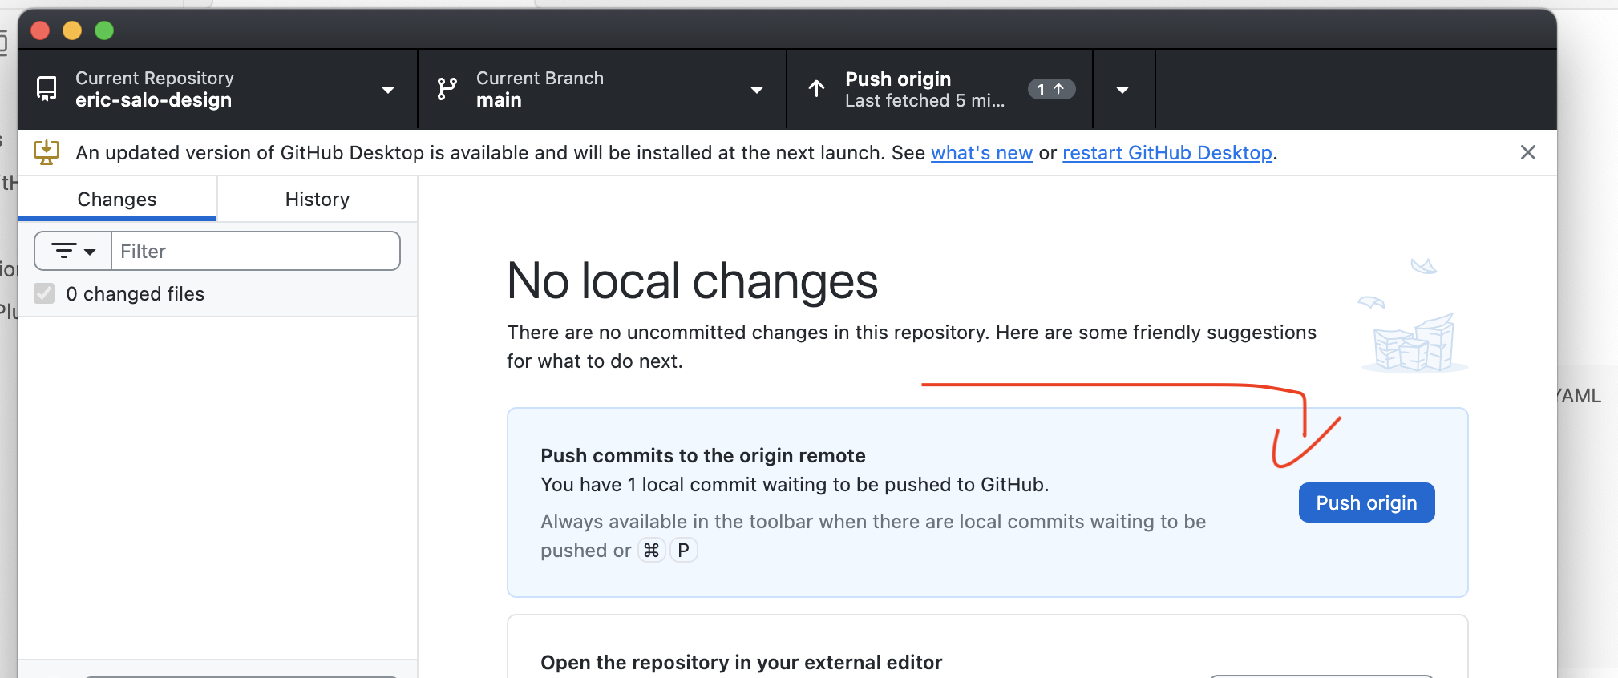1618x678 pixels.
Task: Click the green fullscreen window button
Action: [x=104, y=30]
